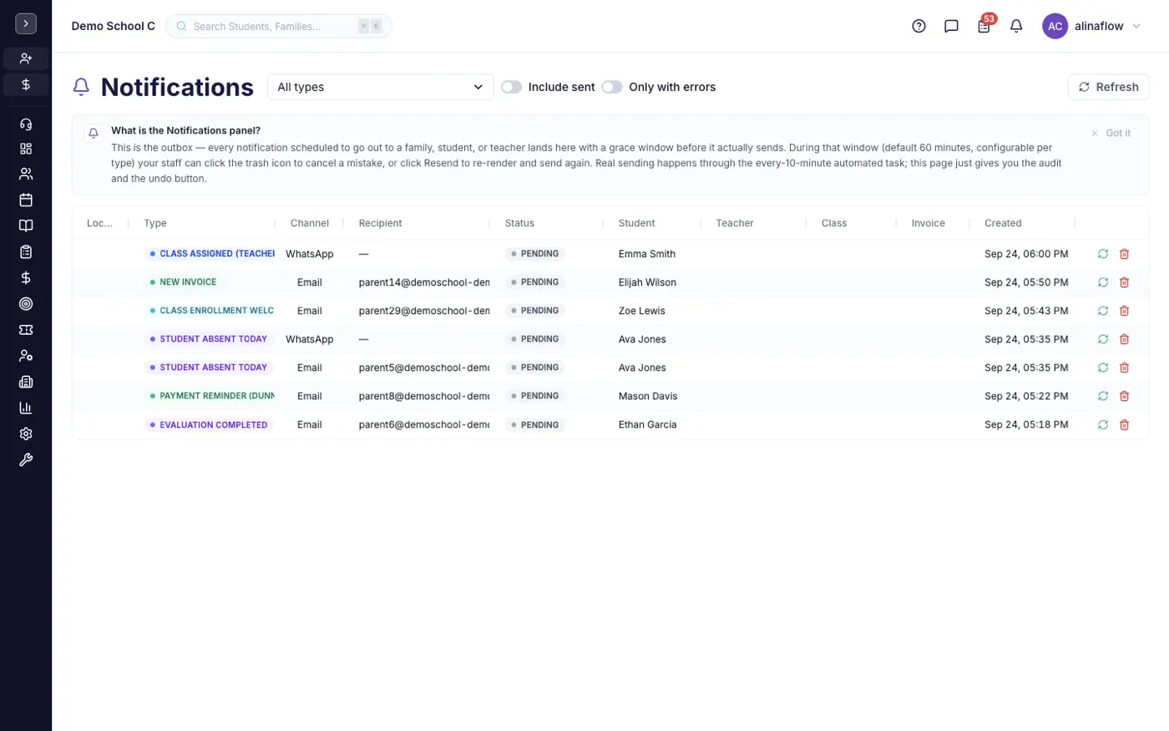Click the bell icon in top header
This screenshot has width=1169, height=731.
tap(1016, 26)
